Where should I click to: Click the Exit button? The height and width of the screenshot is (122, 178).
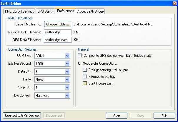164,116
